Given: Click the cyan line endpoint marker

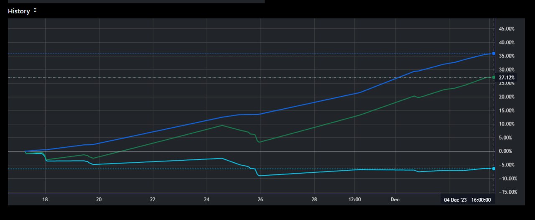Looking at the screenshot, I should (494, 169).
